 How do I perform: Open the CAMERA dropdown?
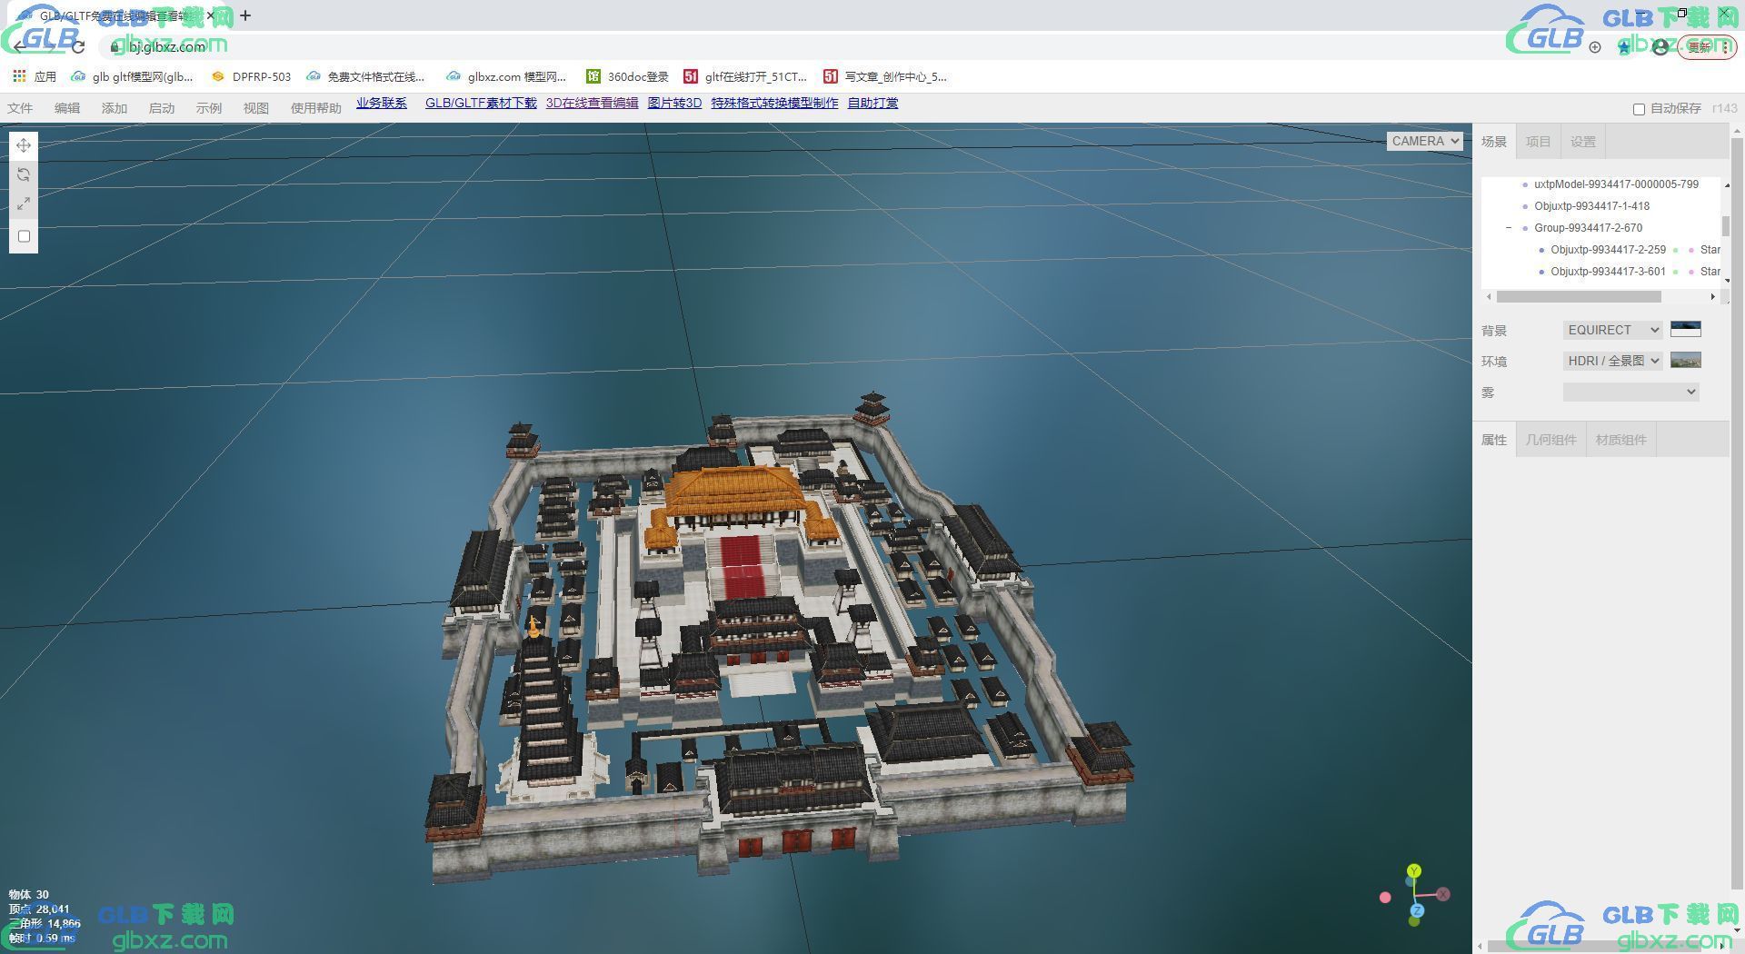(1424, 141)
